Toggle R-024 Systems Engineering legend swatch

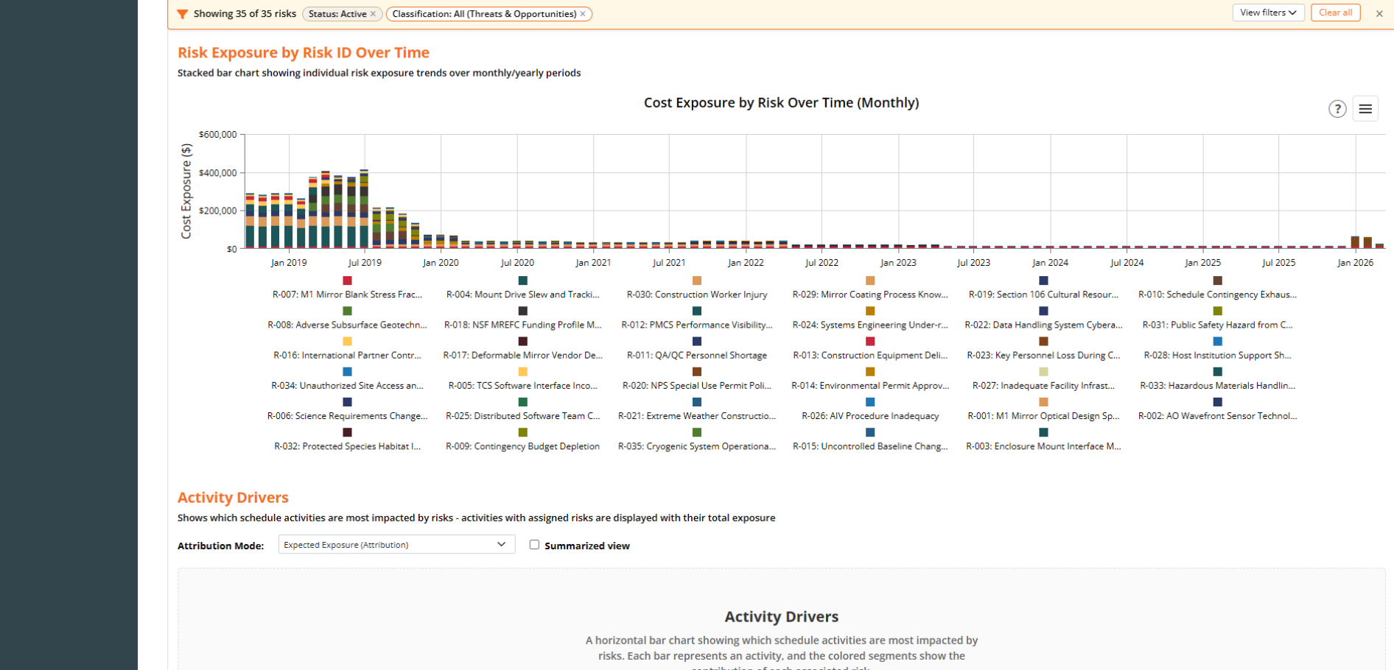click(x=870, y=311)
